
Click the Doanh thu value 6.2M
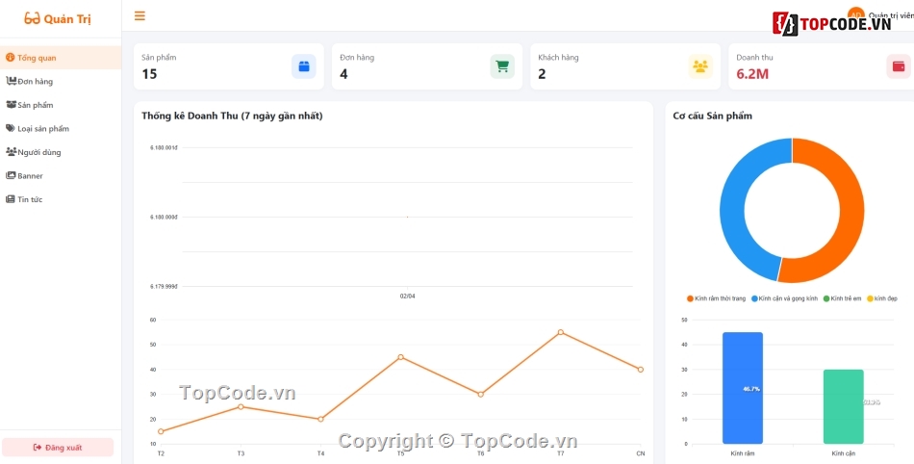coord(752,74)
